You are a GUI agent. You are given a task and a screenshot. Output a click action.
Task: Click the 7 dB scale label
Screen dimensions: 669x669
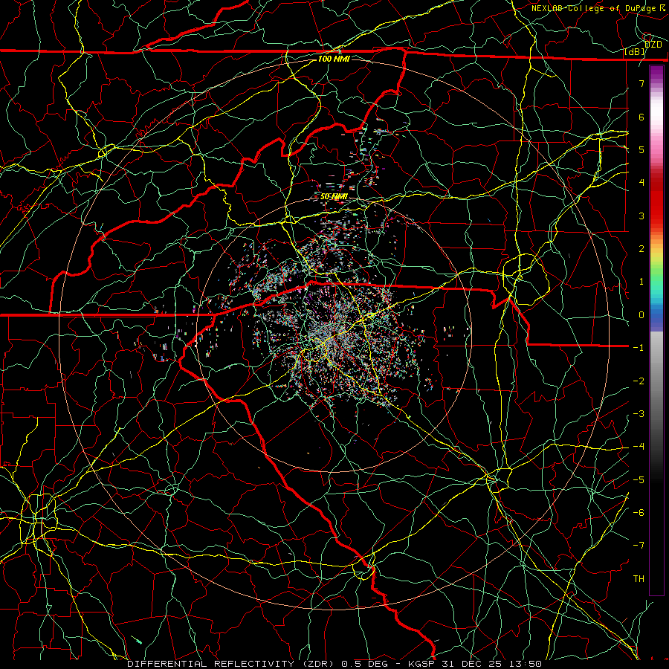tap(641, 83)
